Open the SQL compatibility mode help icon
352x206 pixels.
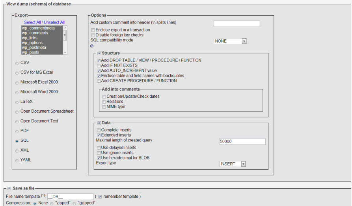[92, 46]
